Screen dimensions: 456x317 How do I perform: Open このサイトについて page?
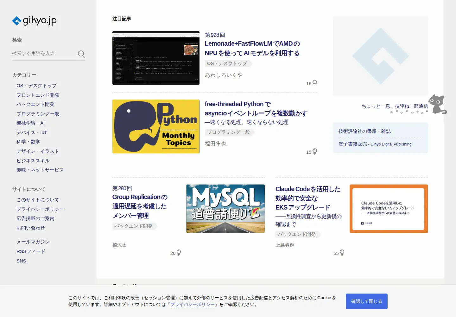point(38,200)
